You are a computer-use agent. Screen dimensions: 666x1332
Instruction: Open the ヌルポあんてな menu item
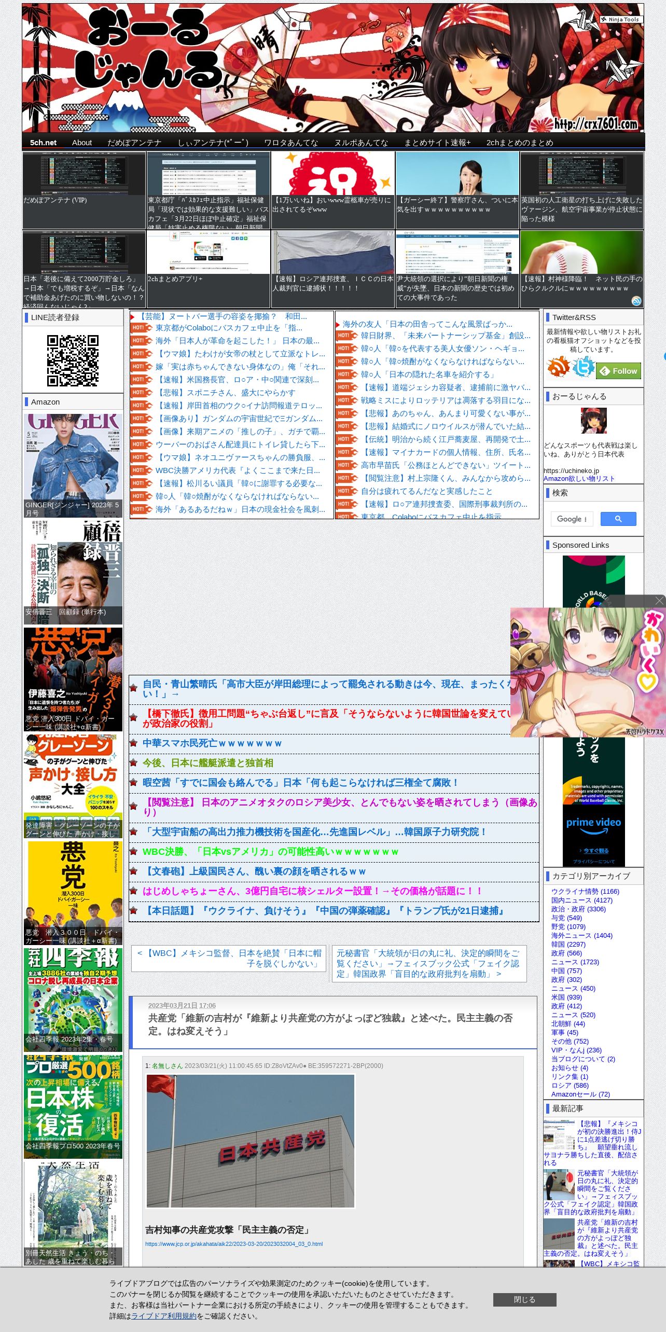click(x=361, y=143)
